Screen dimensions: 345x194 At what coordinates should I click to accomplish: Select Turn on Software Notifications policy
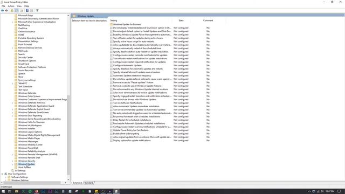click(x=127, y=103)
